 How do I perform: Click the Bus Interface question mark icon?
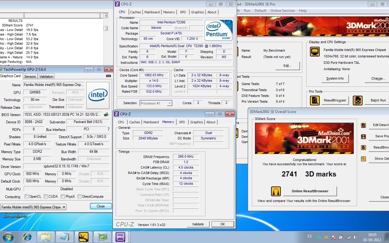[108, 129]
